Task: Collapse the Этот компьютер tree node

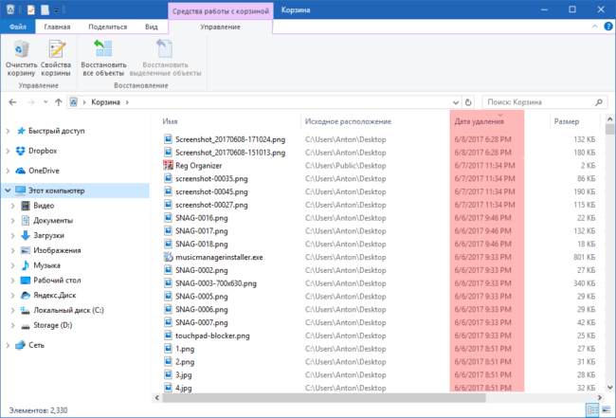Action: click(x=8, y=191)
